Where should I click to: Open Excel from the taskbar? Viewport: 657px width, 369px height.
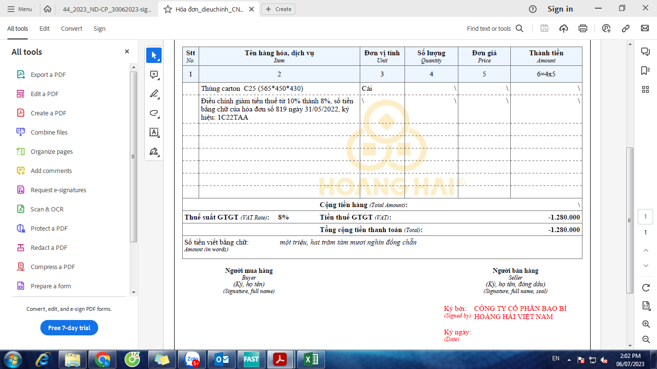coord(311,359)
